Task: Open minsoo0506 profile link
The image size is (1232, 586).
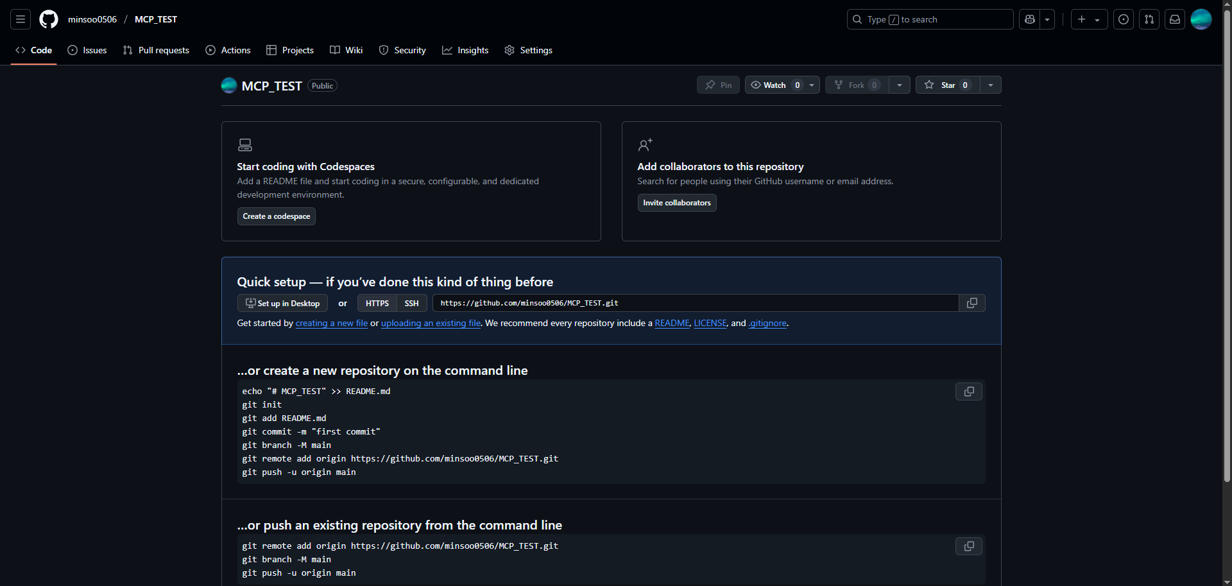Action: 92,19
